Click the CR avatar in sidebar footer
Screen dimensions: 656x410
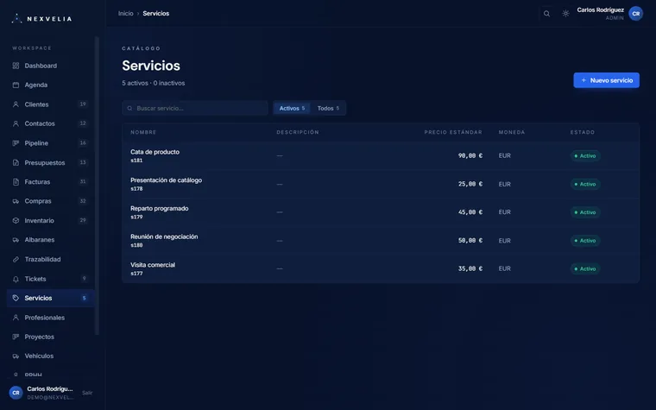point(16,393)
